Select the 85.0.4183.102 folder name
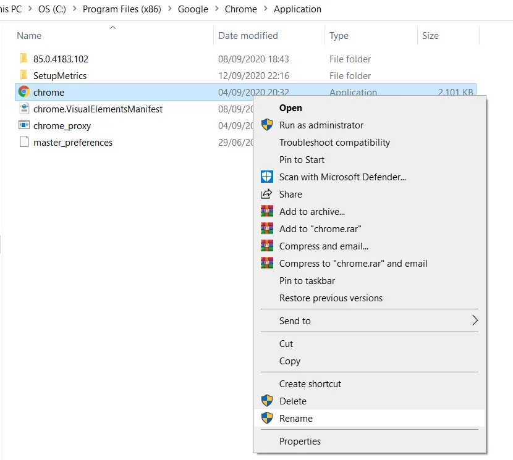The image size is (513, 460). [x=61, y=59]
